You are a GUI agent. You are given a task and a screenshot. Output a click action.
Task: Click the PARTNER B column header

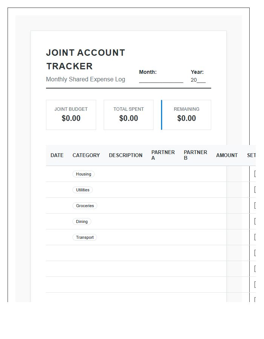[x=196, y=155]
